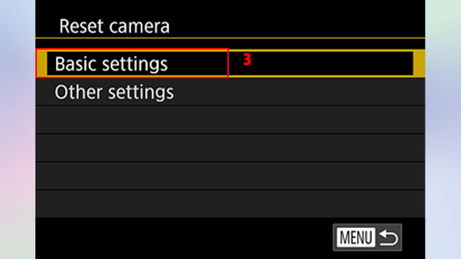Screen dimensions: 461x259
Task: Click the yellow marker at the right end of the selected row
Action: click(x=418, y=64)
